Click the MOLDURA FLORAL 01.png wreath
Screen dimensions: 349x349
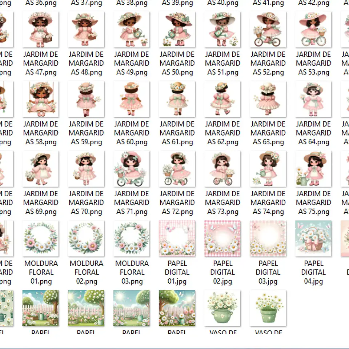click(x=41, y=238)
